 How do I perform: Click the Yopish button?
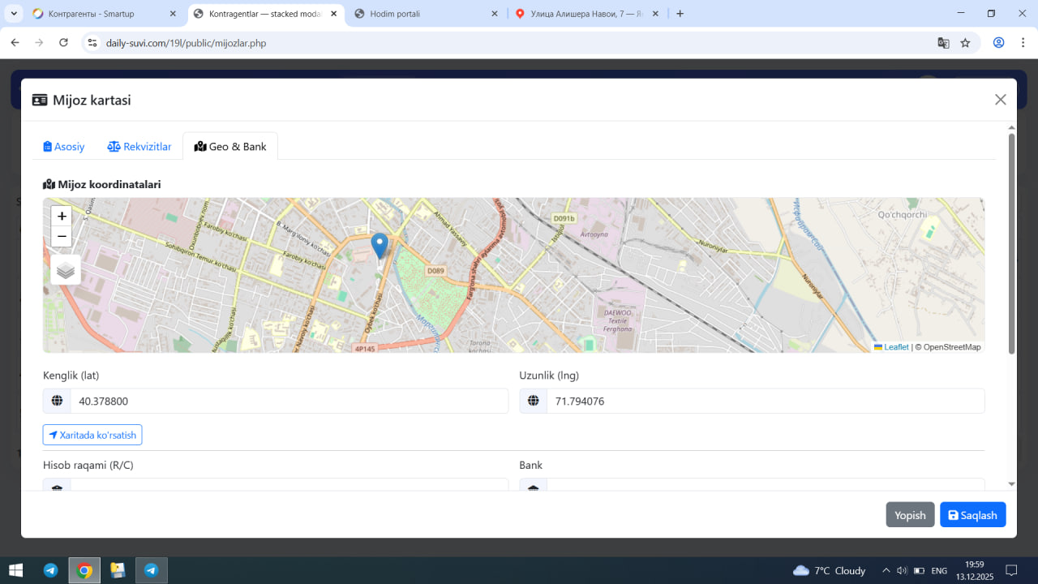(x=910, y=515)
